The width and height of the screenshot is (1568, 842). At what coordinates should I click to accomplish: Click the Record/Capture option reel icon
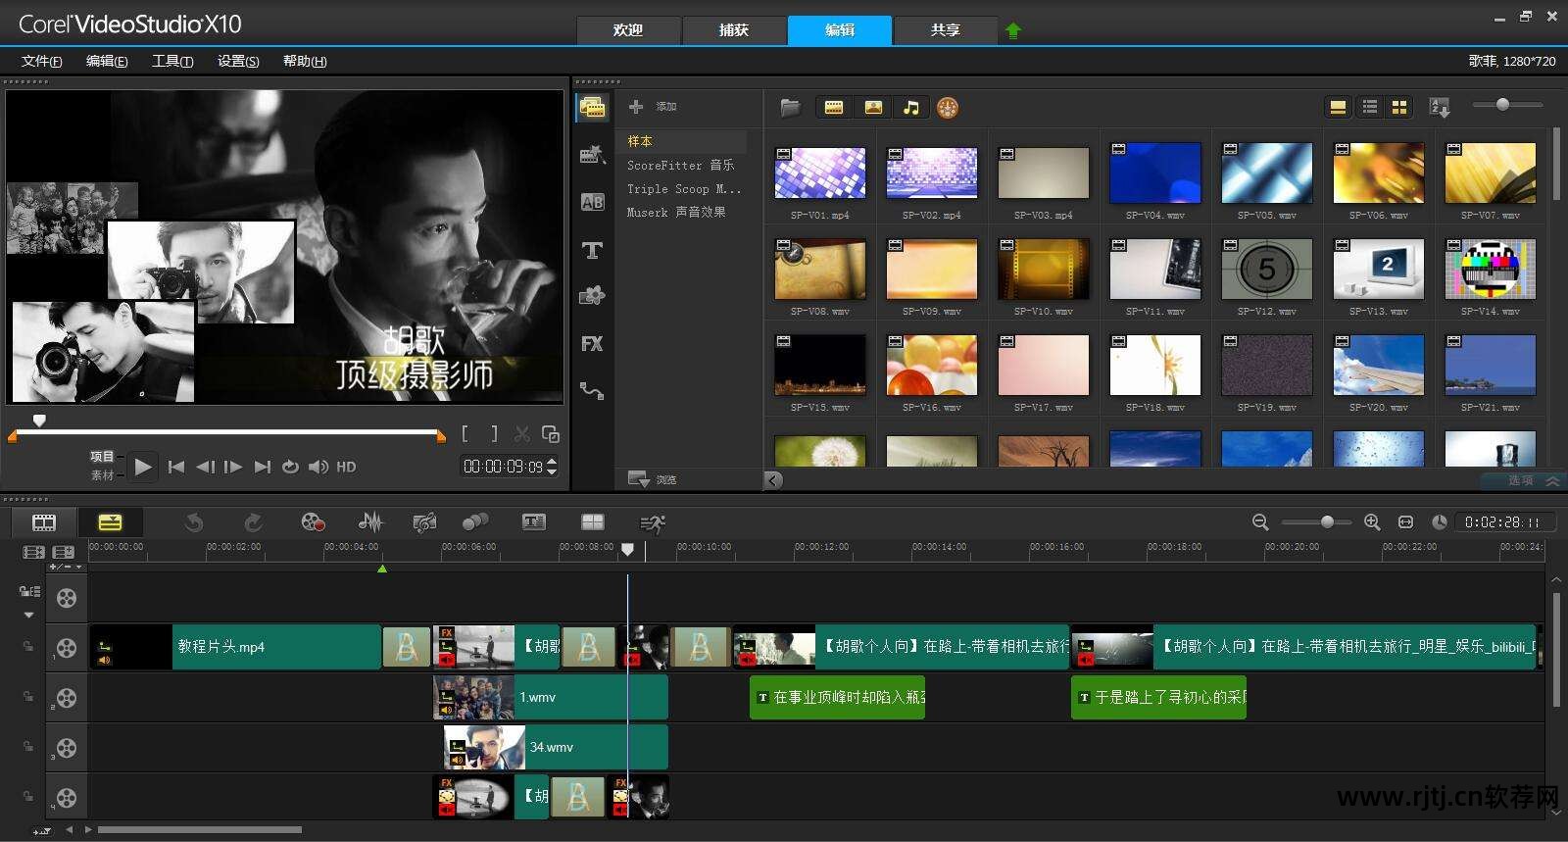[x=313, y=522]
